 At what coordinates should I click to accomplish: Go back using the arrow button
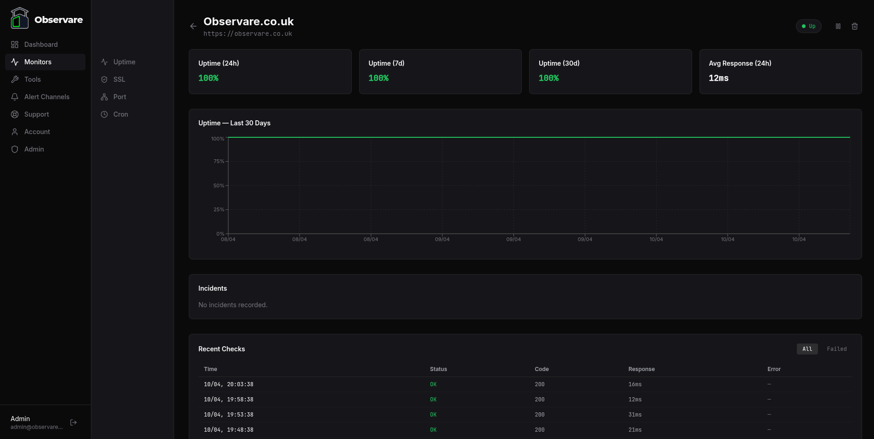click(x=193, y=26)
